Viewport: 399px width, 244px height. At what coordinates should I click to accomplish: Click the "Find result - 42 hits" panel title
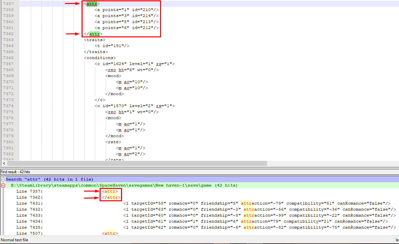pyautogui.click(x=15, y=172)
